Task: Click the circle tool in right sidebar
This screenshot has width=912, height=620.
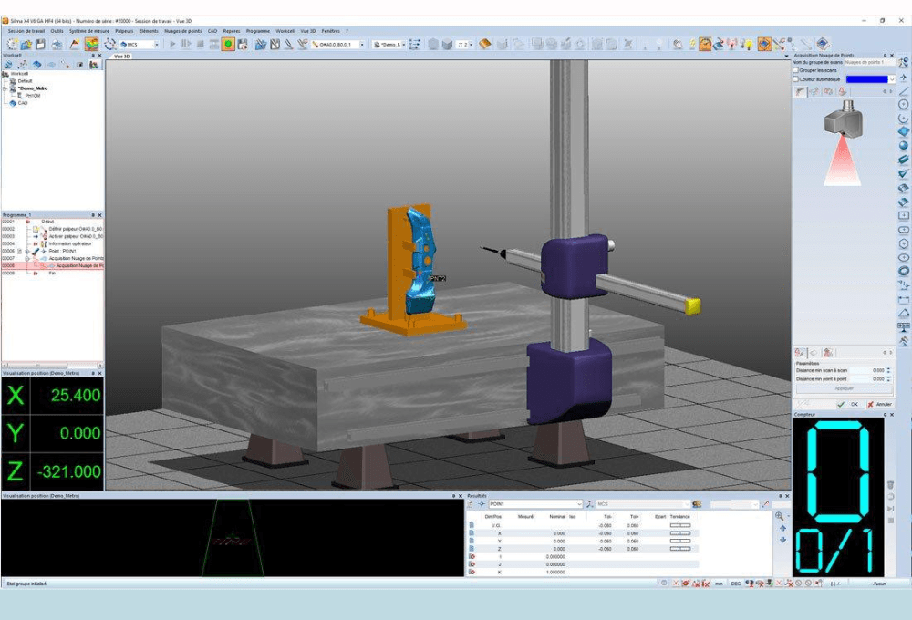Action: coord(903,105)
